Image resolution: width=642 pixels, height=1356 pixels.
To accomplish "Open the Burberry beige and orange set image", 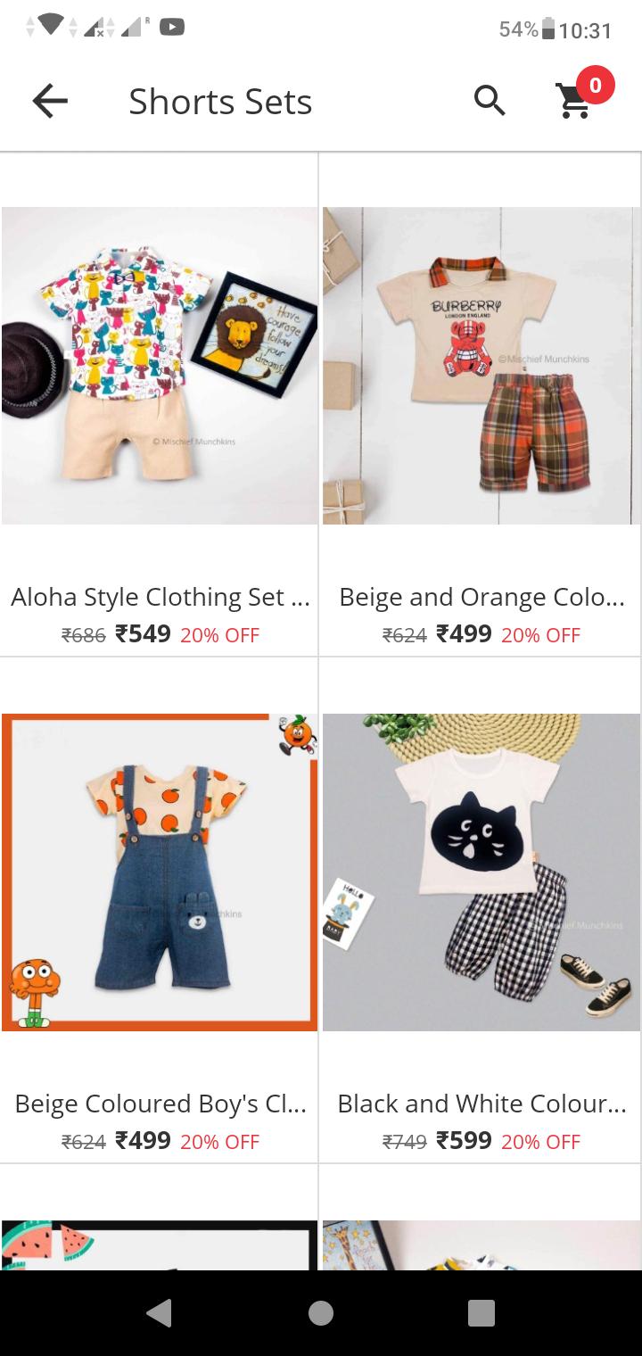I will 481,366.
